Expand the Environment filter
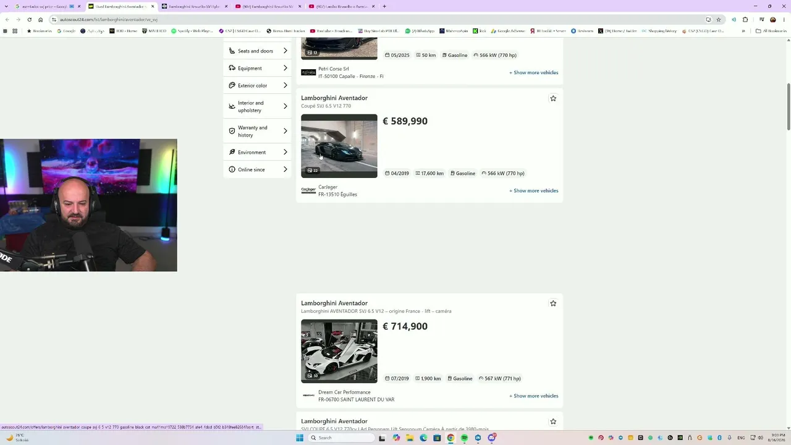 click(x=258, y=152)
